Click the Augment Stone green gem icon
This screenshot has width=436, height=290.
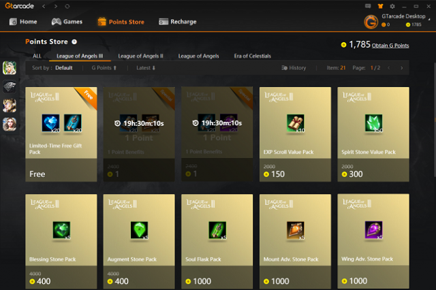click(x=139, y=230)
